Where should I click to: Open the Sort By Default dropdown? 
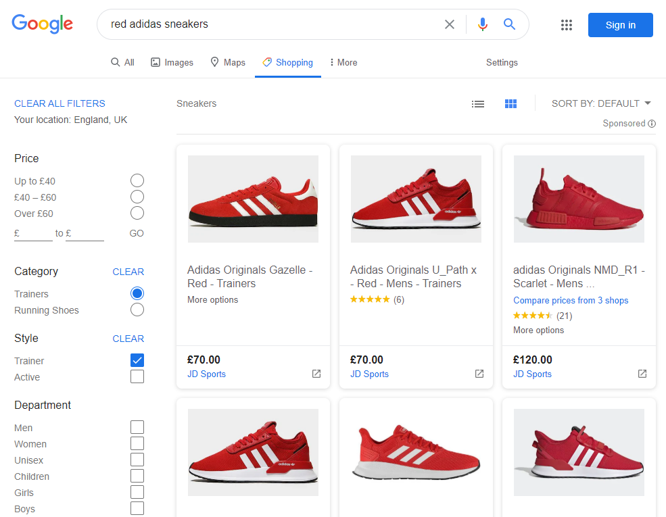[x=601, y=103]
